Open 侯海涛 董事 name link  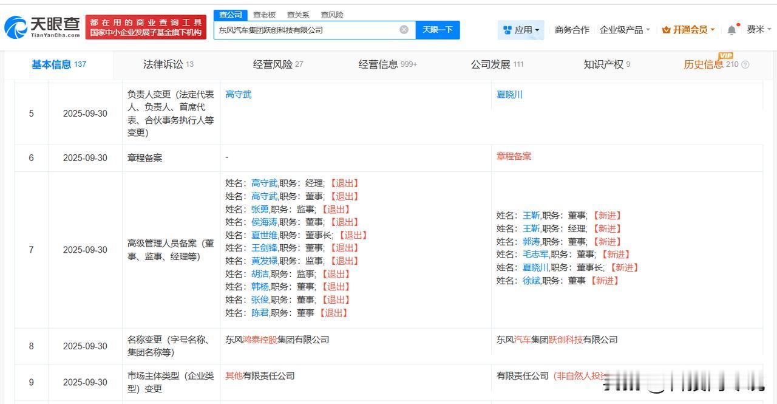[x=264, y=222]
